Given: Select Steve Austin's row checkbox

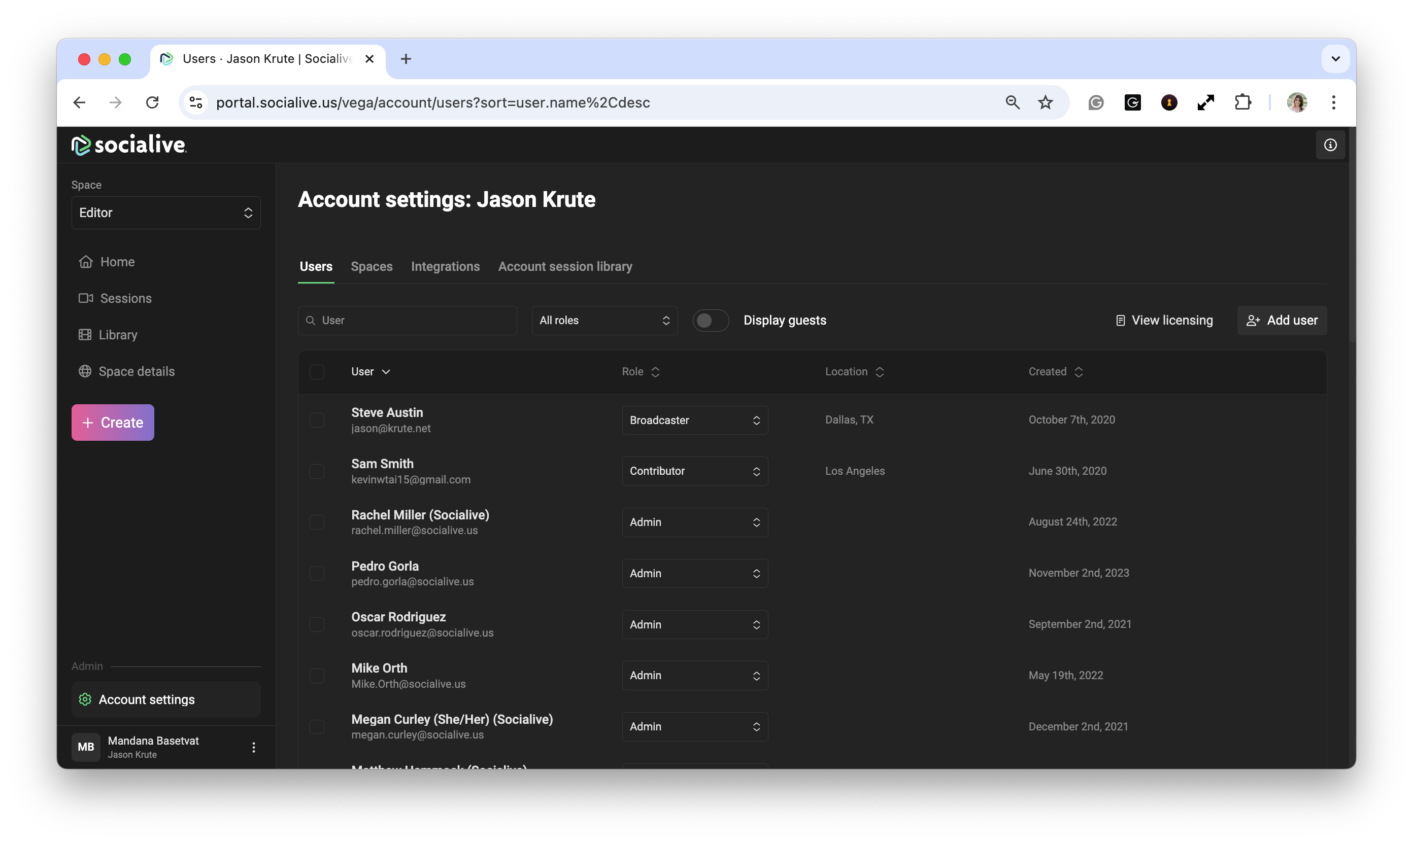Looking at the screenshot, I should click(x=317, y=420).
